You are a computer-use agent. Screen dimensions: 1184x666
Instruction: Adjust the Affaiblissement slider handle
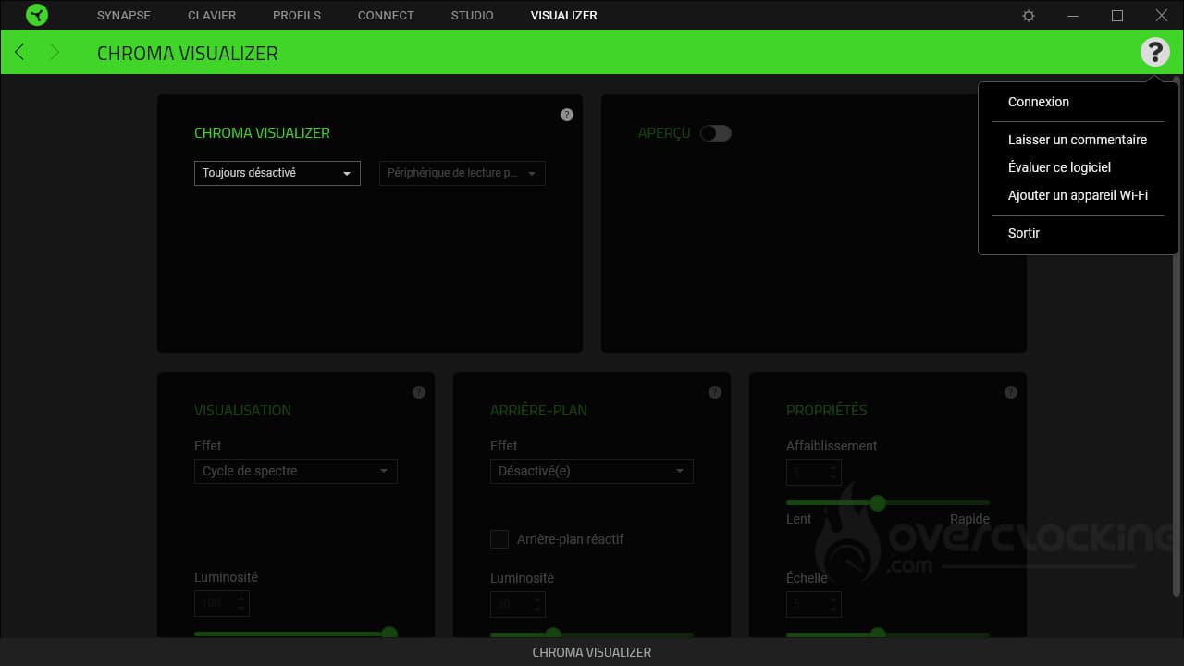tap(878, 503)
